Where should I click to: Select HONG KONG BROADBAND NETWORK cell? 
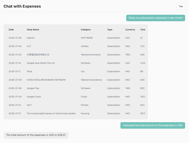(x=46, y=80)
